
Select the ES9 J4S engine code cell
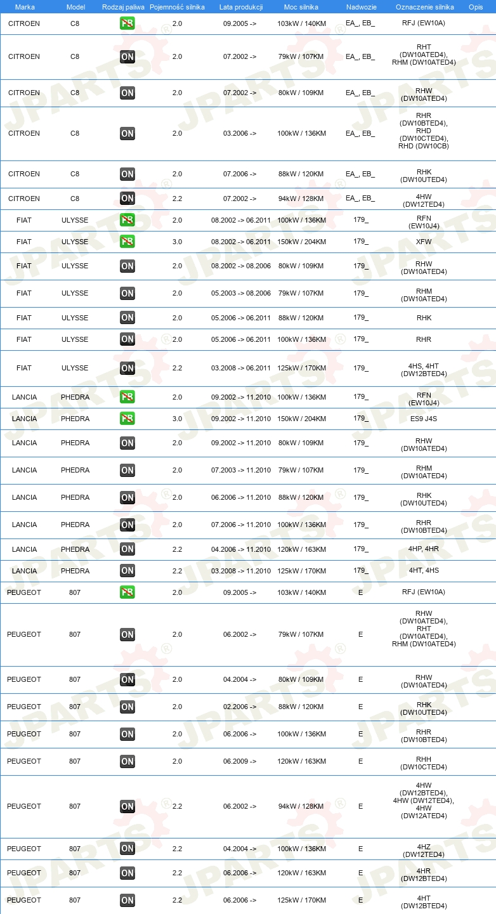pos(424,419)
